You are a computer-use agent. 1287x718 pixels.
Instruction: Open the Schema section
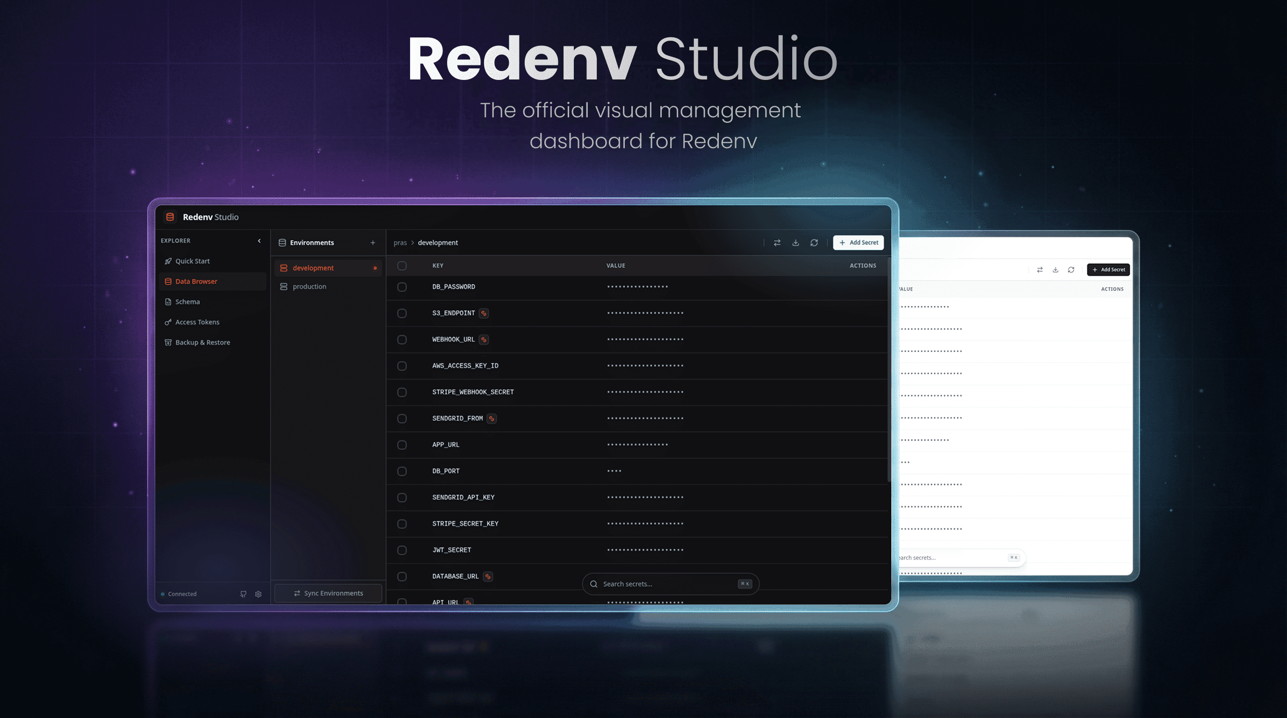(188, 302)
